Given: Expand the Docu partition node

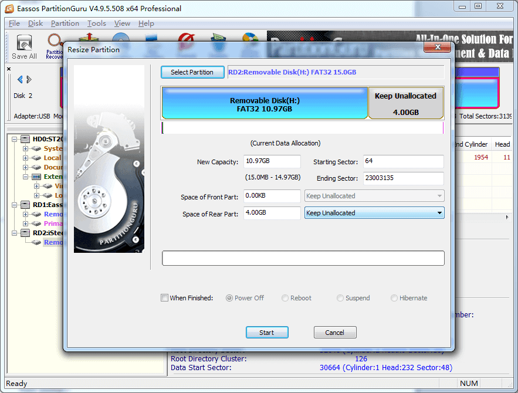Looking at the screenshot, I should pos(25,167).
